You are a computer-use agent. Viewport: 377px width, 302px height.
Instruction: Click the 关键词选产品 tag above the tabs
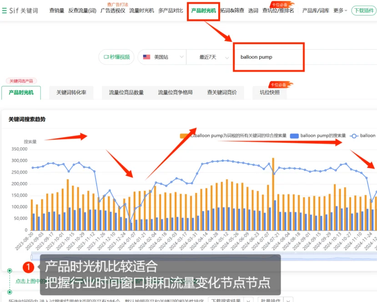coord(21,81)
